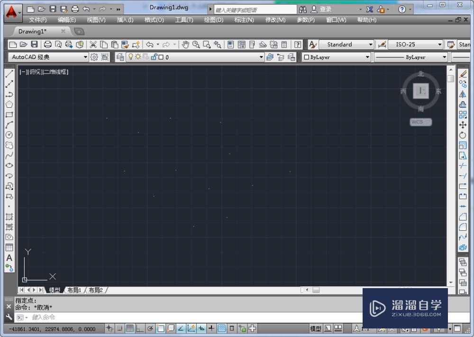Pick the Polygon tool
This screenshot has width=474, height=337.
pyautogui.click(x=9, y=104)
